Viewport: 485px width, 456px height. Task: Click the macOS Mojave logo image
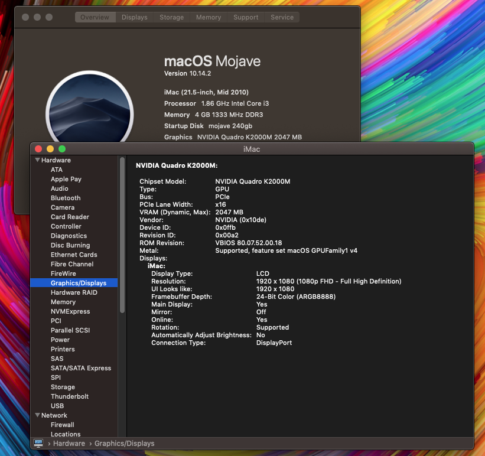pos(90,107)
